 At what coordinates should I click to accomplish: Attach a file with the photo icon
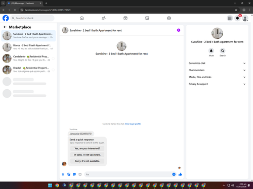(x=69, y=174)
